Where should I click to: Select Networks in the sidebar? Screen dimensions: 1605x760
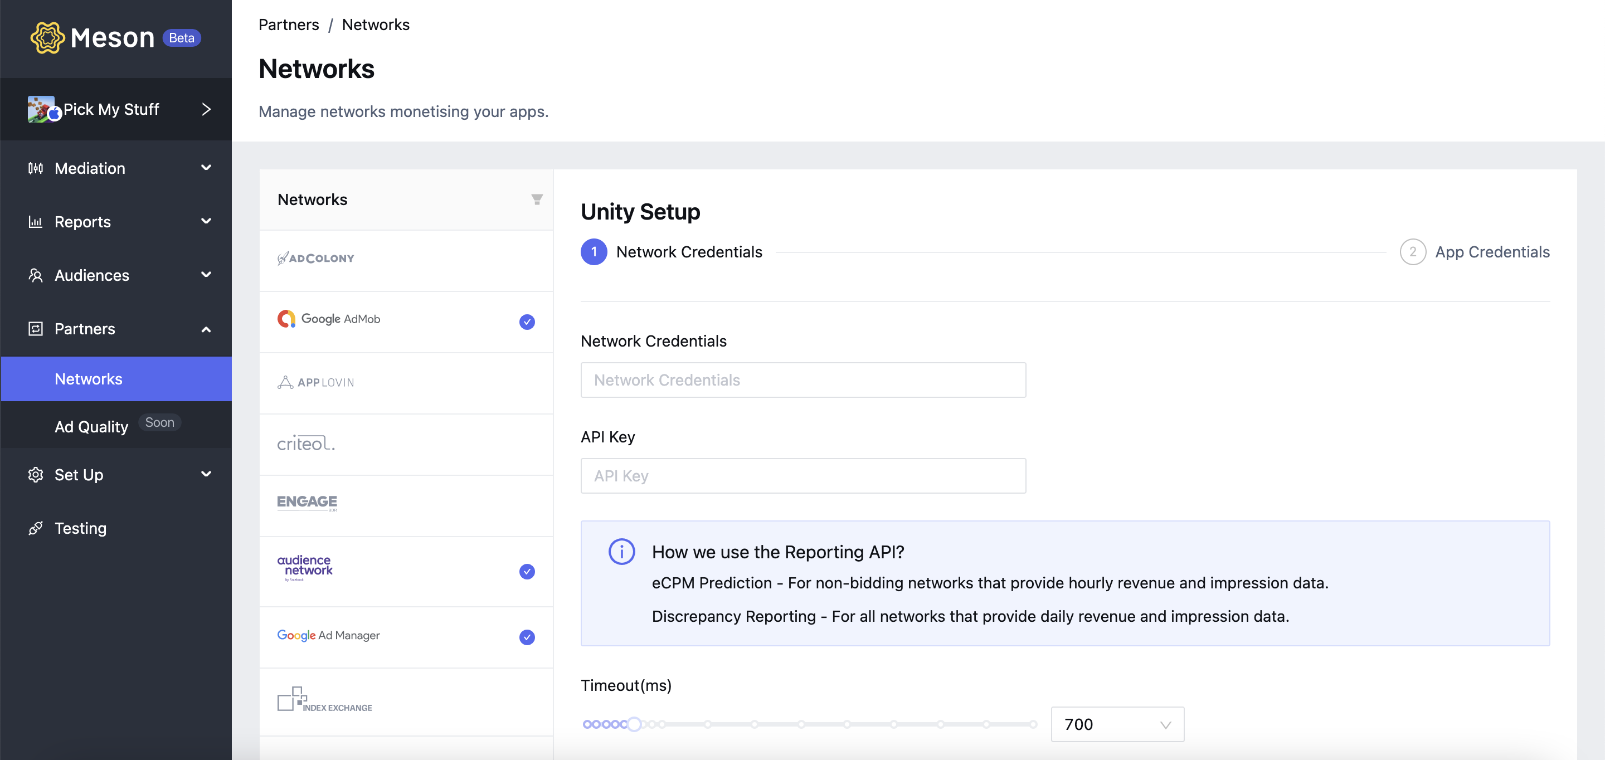click(x=116, y=379)
